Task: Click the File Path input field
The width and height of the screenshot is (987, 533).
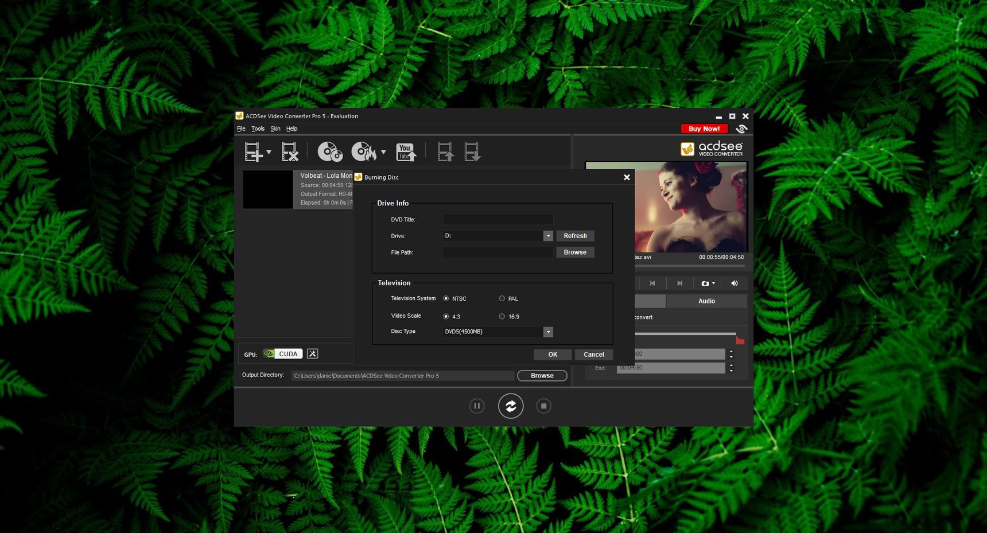Action: (498, 252)
